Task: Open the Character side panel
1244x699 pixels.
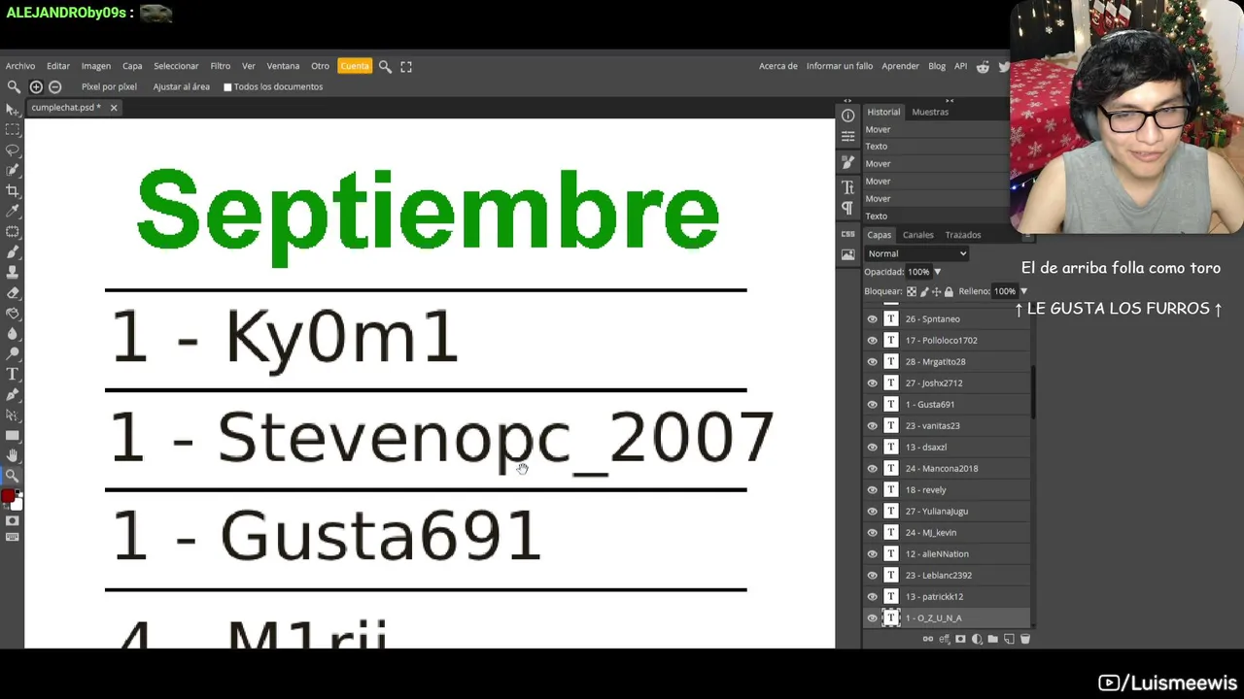Action: point(847,187)
